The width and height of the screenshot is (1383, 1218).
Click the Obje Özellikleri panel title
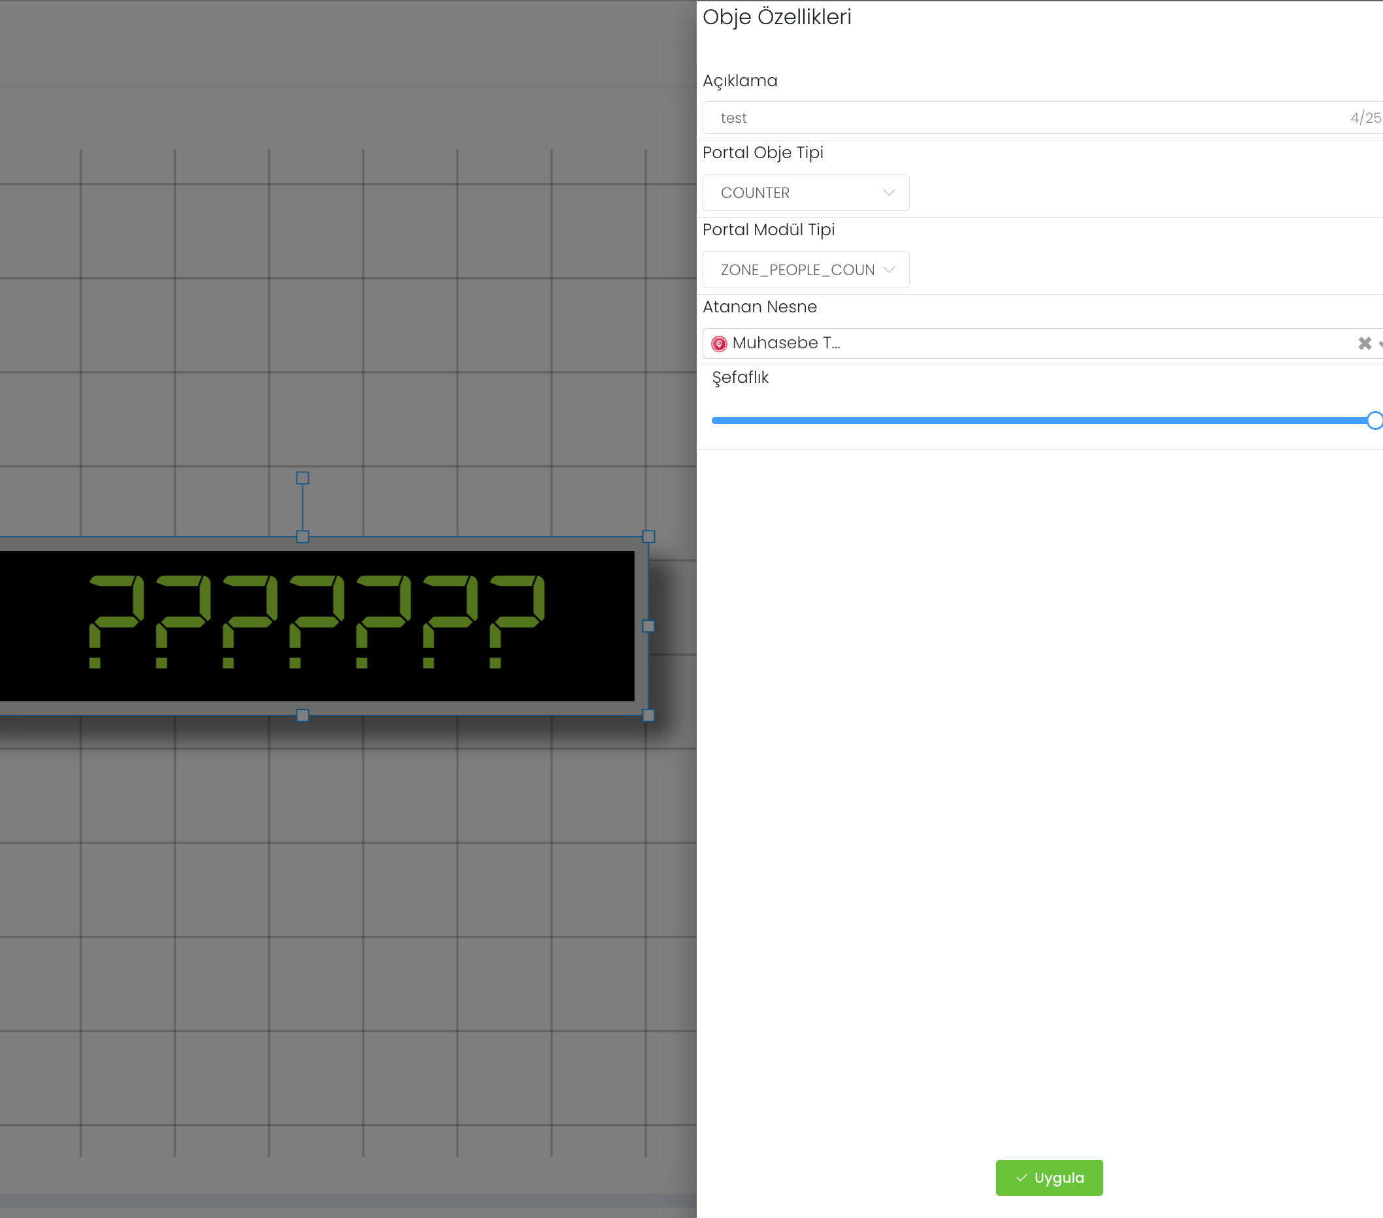pos(776,17)
